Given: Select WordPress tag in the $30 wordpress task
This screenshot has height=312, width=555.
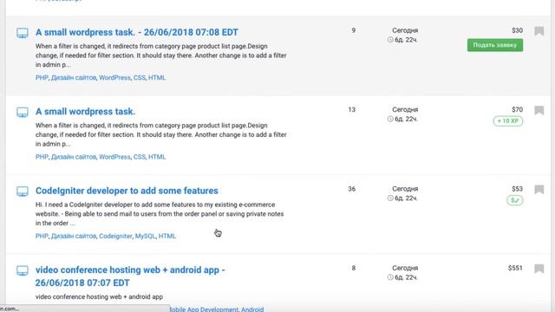Looking at the screenshot, I should [114, 77].
